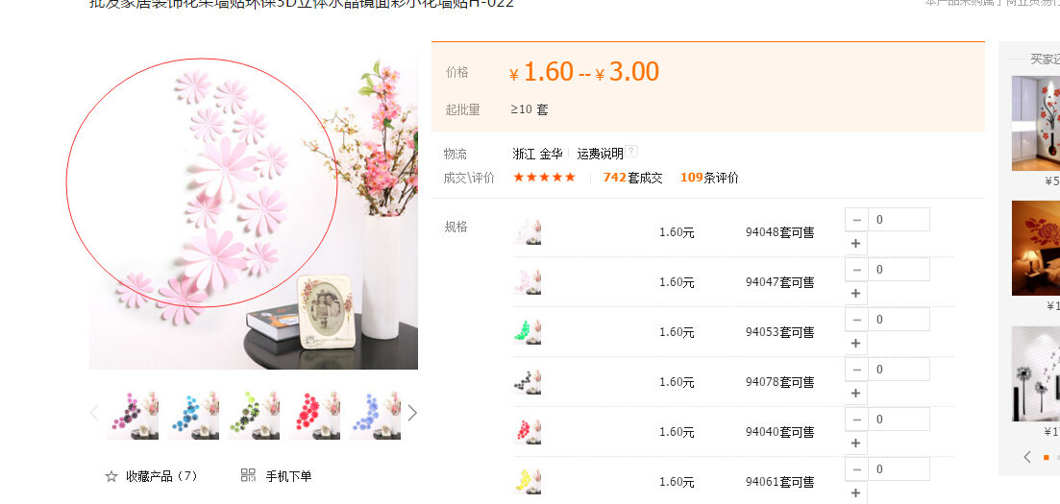1060x504 pixels.
Task: Show previous thumbnails with the left arrow
Action: [x=94, y=413]
